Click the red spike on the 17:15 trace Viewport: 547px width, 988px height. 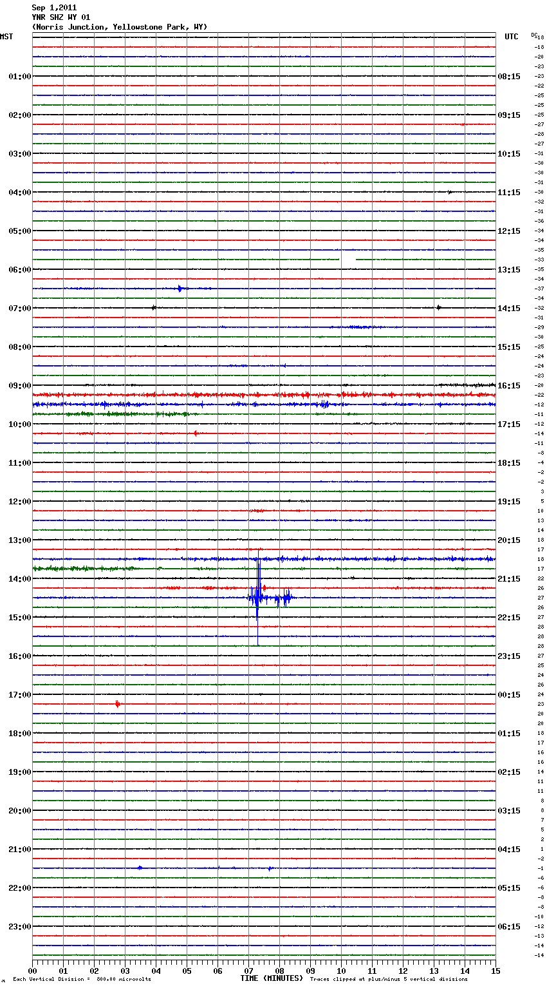pyautogui.click(x=117, y=704)
